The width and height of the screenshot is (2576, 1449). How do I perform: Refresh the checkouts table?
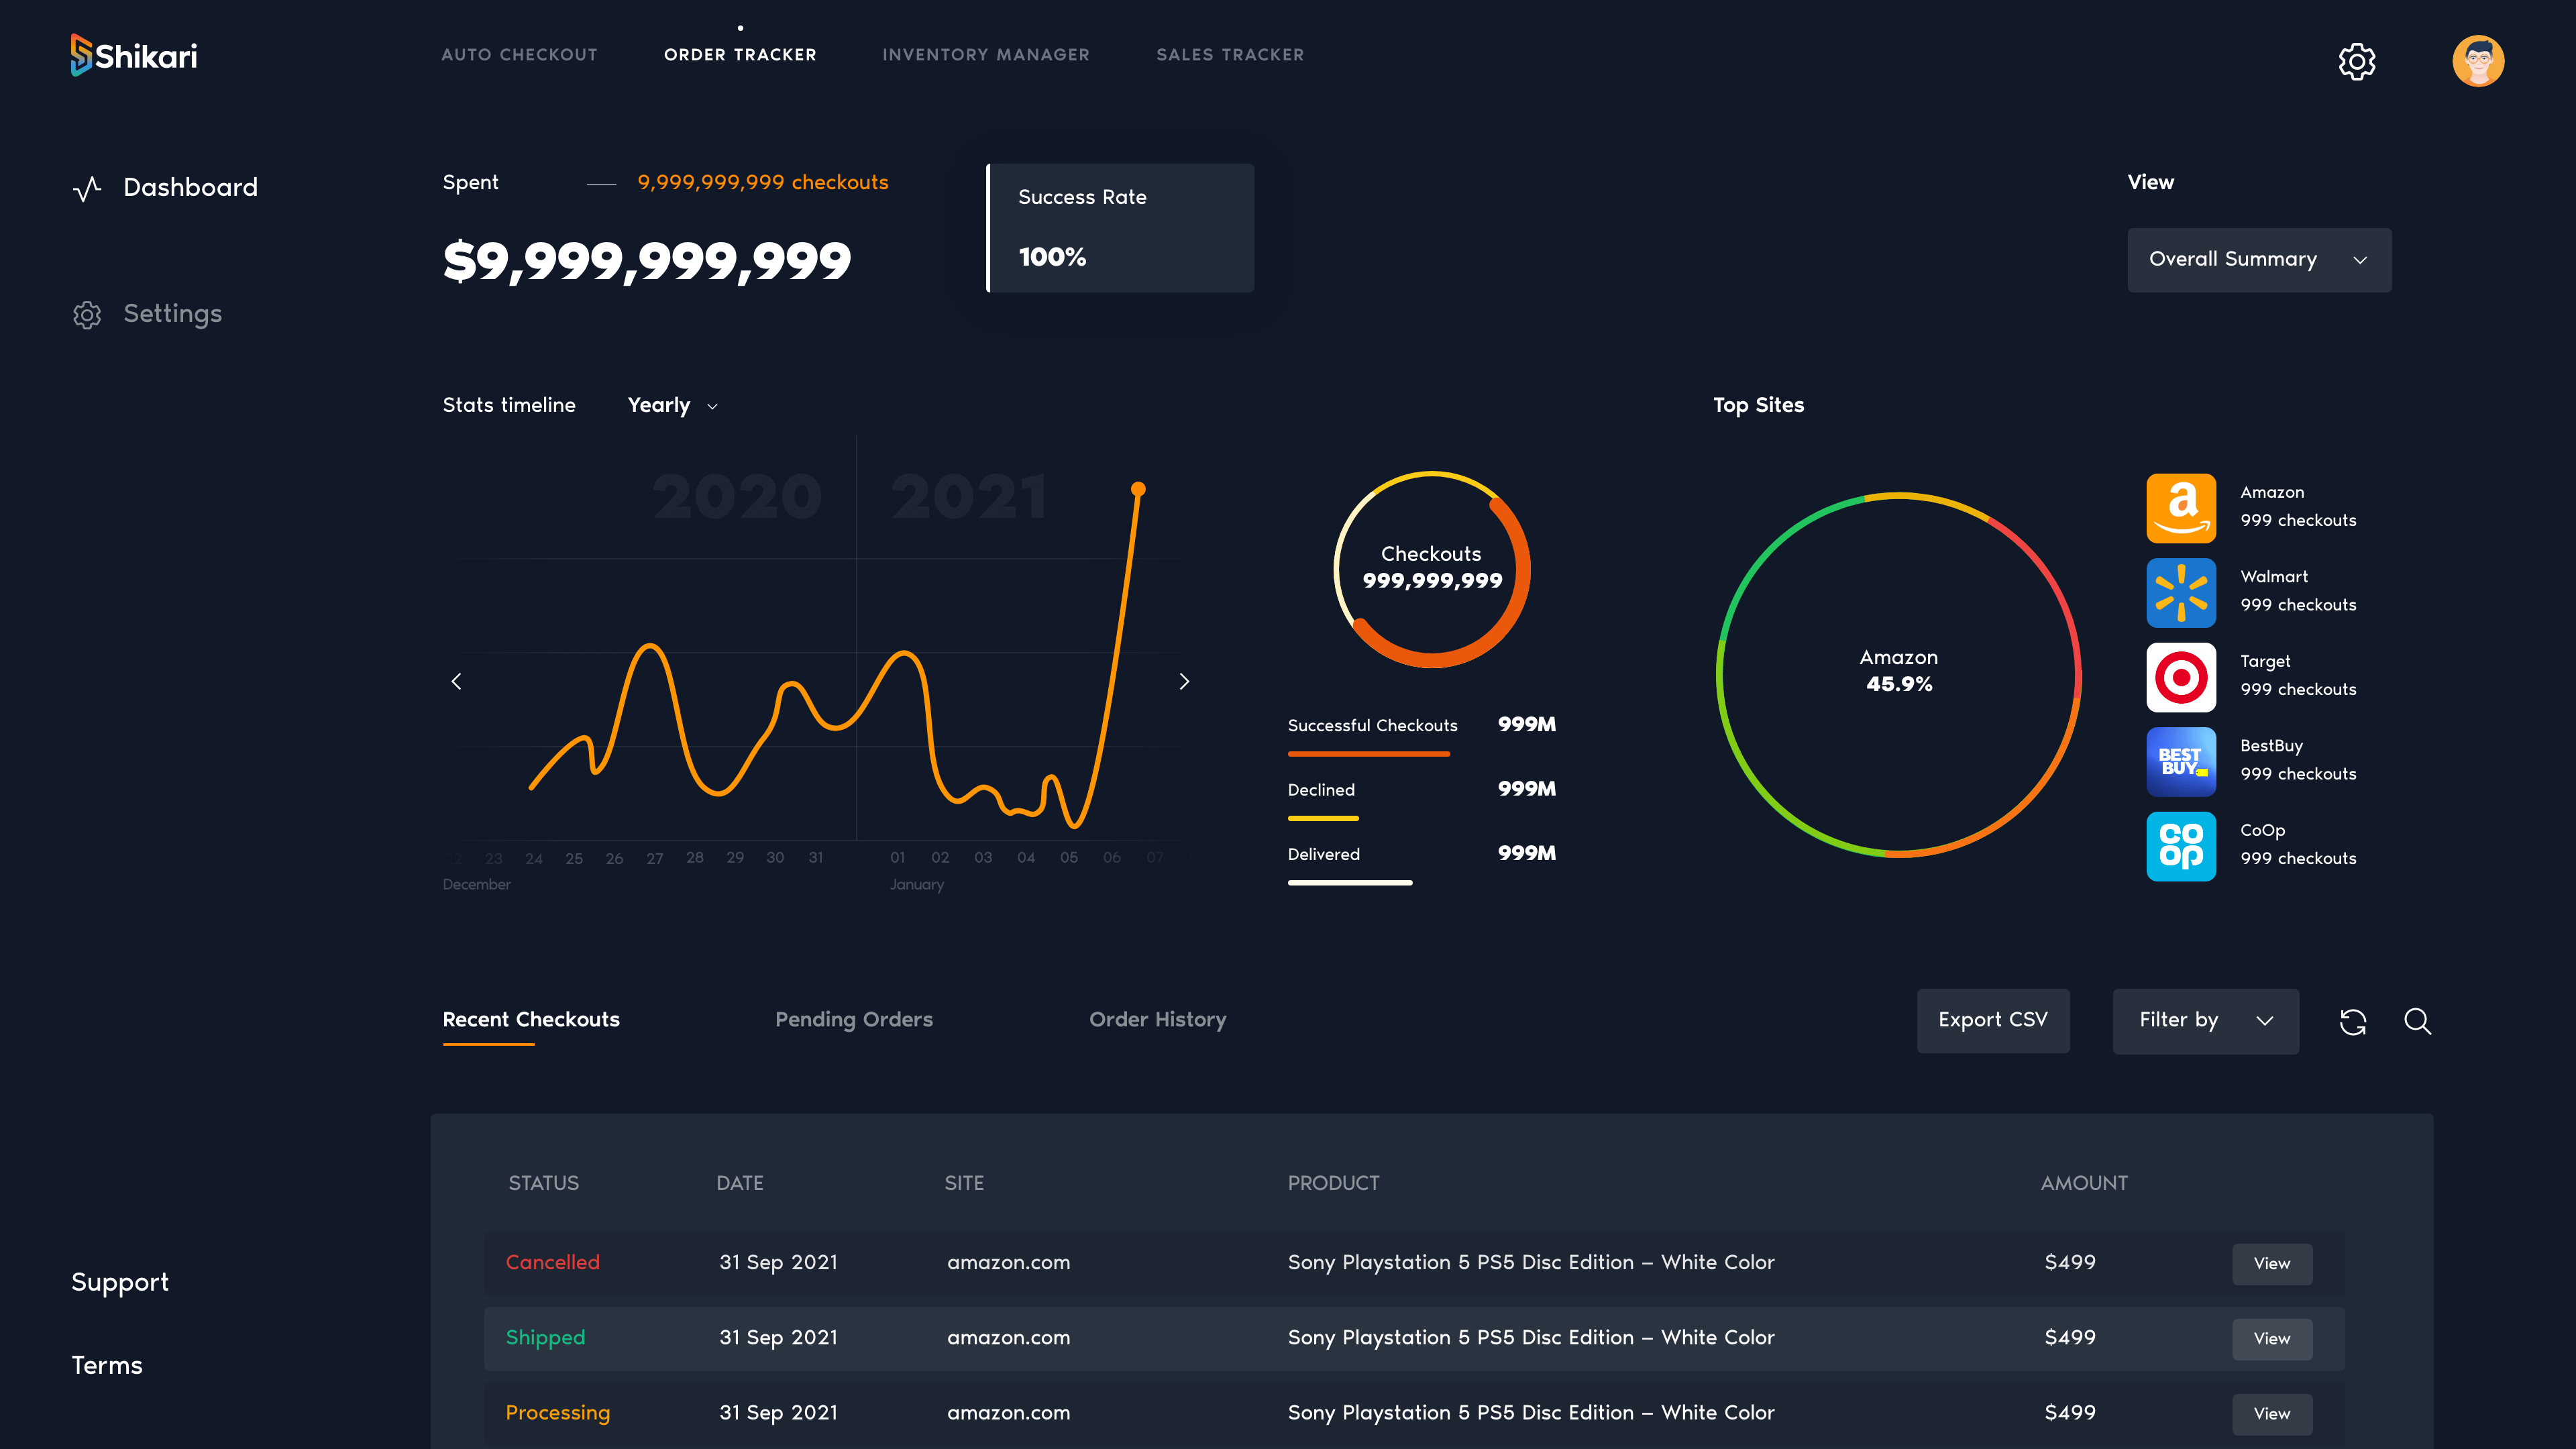tap(2353, 1021)
